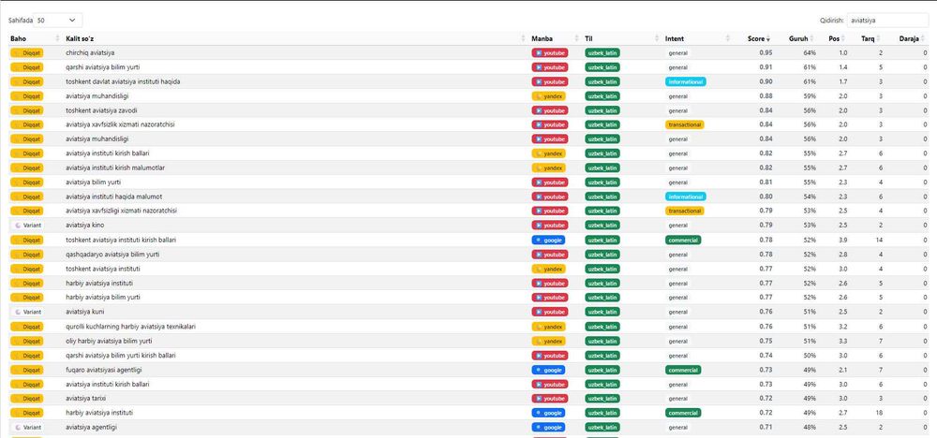Sort by the Guruh column header

797,38
